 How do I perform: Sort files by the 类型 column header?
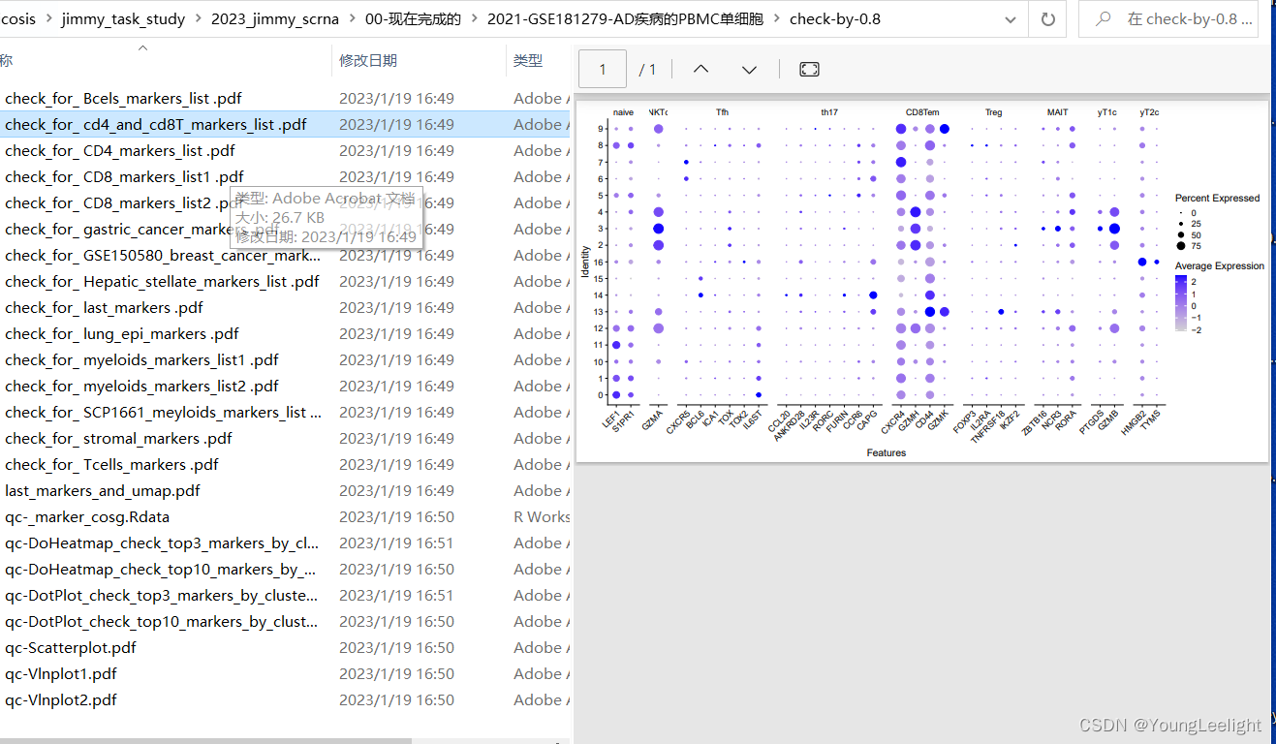pyautogui.click(x=528, y=60)
